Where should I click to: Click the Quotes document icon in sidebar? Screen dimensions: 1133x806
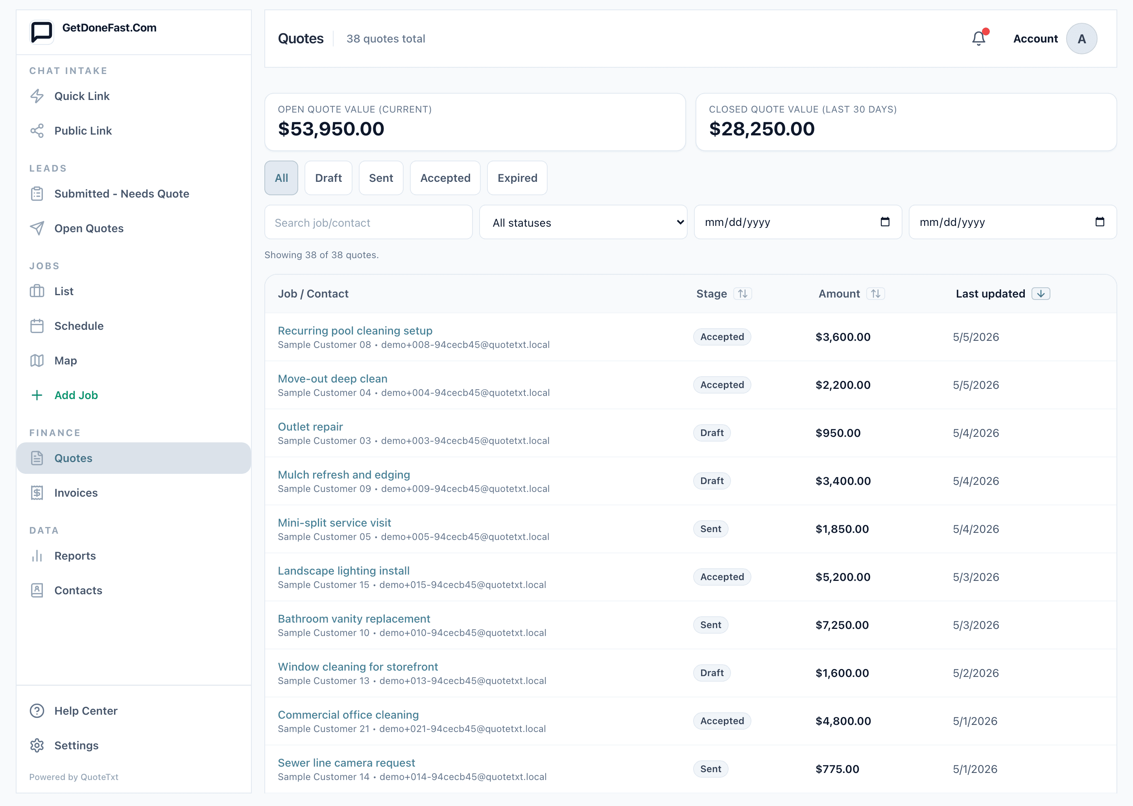(x=37, y=458)
